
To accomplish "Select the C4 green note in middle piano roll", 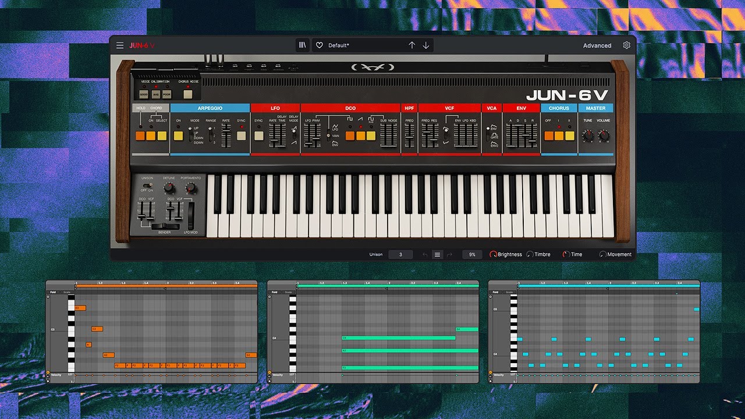I will pos(398,338).
